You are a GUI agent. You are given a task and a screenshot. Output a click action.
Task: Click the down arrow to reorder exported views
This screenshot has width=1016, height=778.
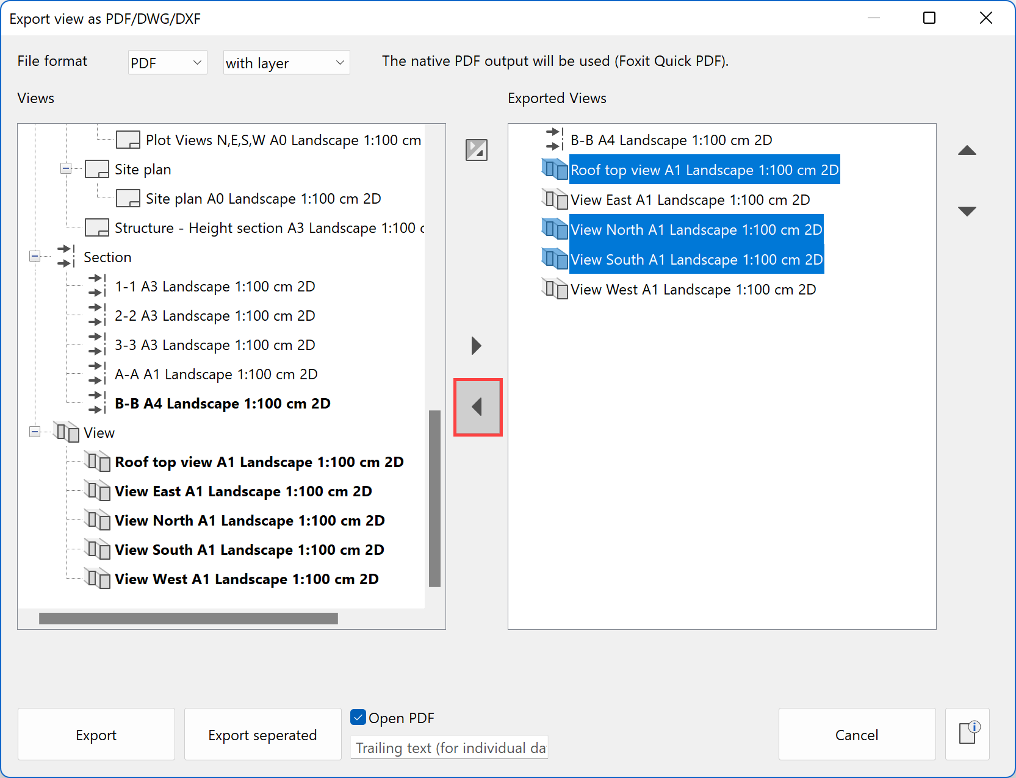[967, 210]
